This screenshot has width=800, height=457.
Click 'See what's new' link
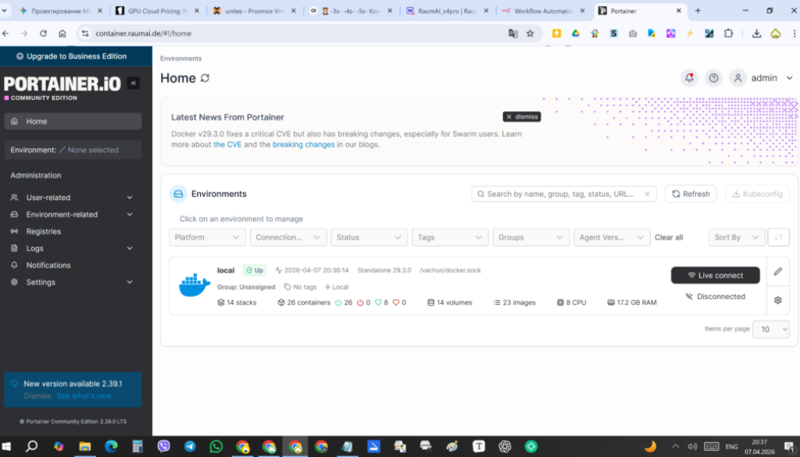(x=84, y=396)
